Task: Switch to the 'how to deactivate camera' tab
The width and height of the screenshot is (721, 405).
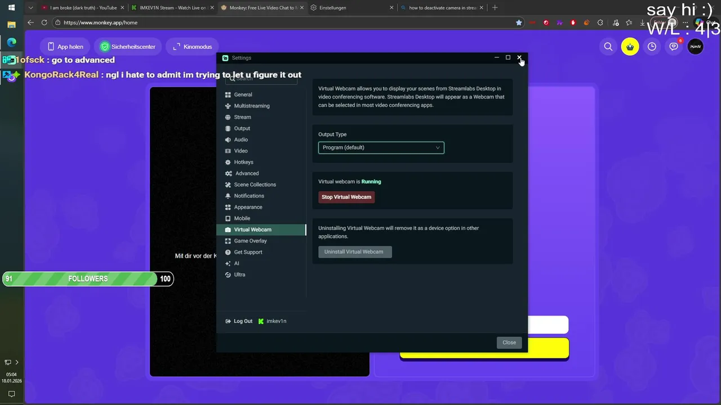Action: [x=443, y=8]
